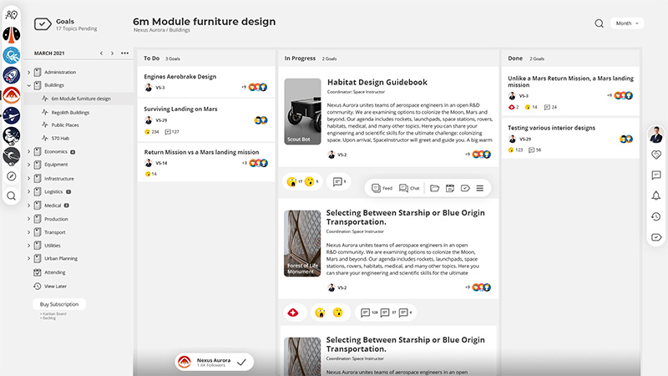Open user profile avatar in right sidebar

click(x=656, y=135)
